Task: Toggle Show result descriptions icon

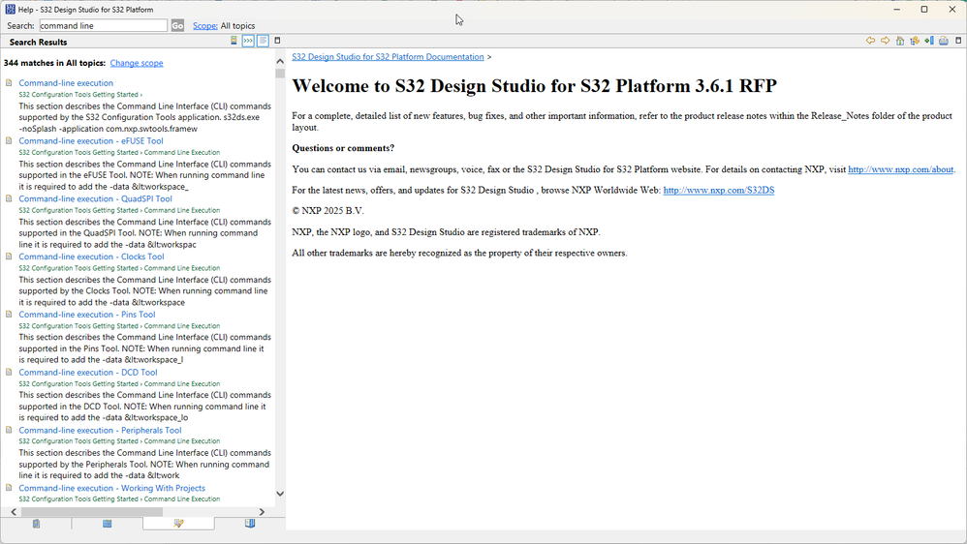Action: click(x=263, y=41)
